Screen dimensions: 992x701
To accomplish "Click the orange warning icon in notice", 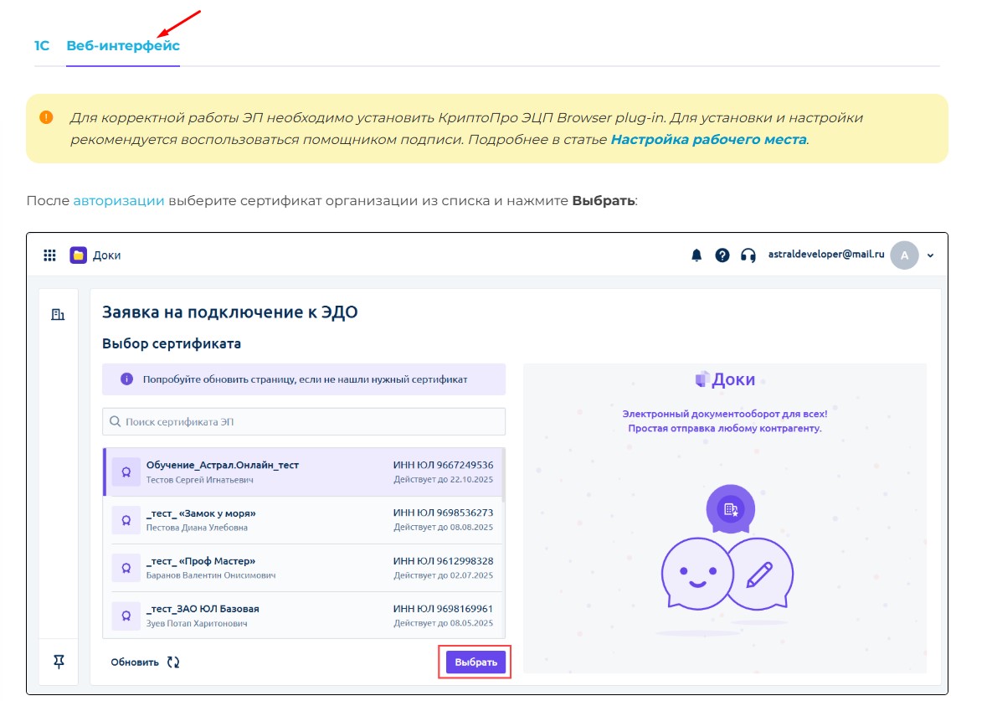I will click(46, 118).
